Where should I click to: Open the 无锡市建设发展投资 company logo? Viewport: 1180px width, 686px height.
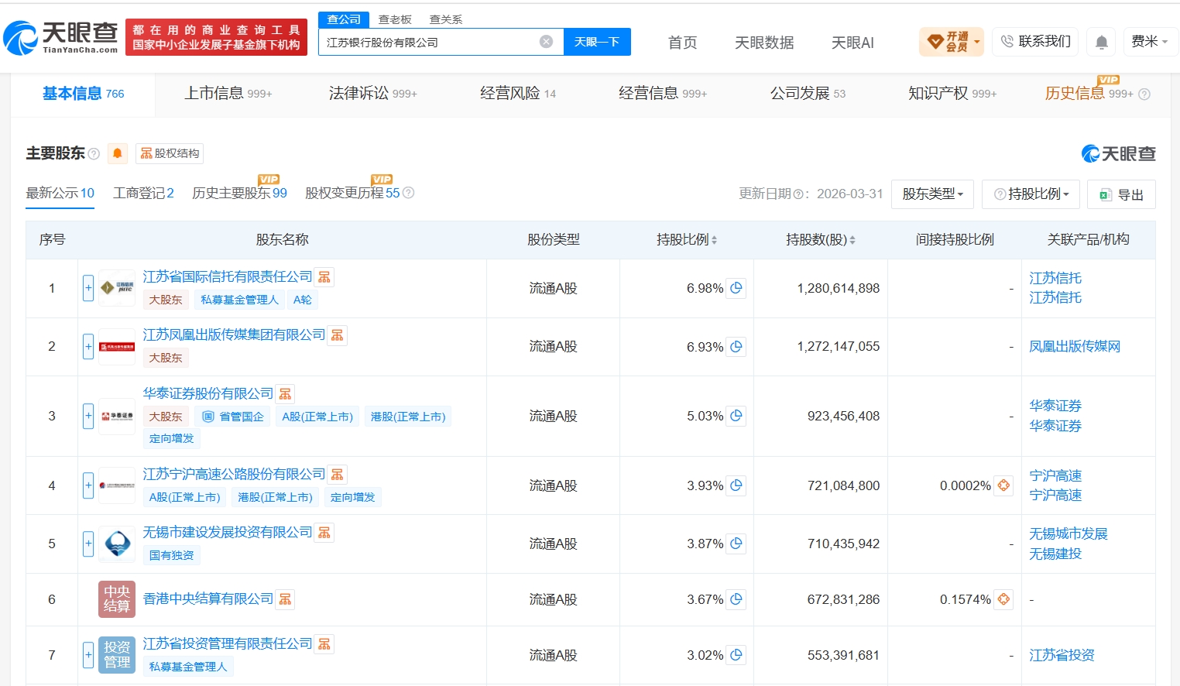coord(117,544)
